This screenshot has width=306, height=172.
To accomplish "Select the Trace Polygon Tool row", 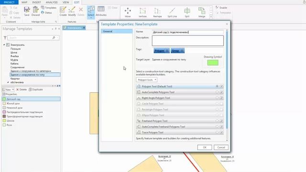I will pos(180,132).
